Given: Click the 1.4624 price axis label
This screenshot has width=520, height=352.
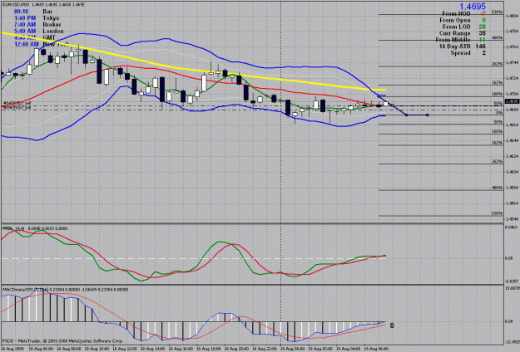Looking at the screenshot, I should coord(512,156).
